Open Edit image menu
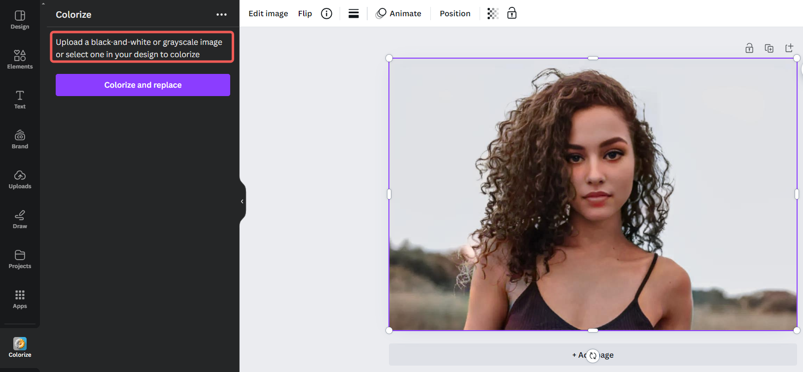This screenshot has width=803, height=372. pos(268,14)
